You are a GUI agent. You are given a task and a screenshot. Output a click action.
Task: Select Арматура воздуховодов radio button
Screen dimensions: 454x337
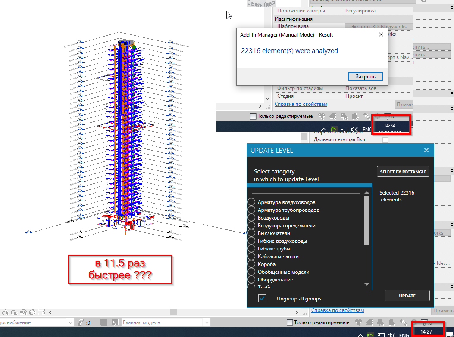(251, 202)
